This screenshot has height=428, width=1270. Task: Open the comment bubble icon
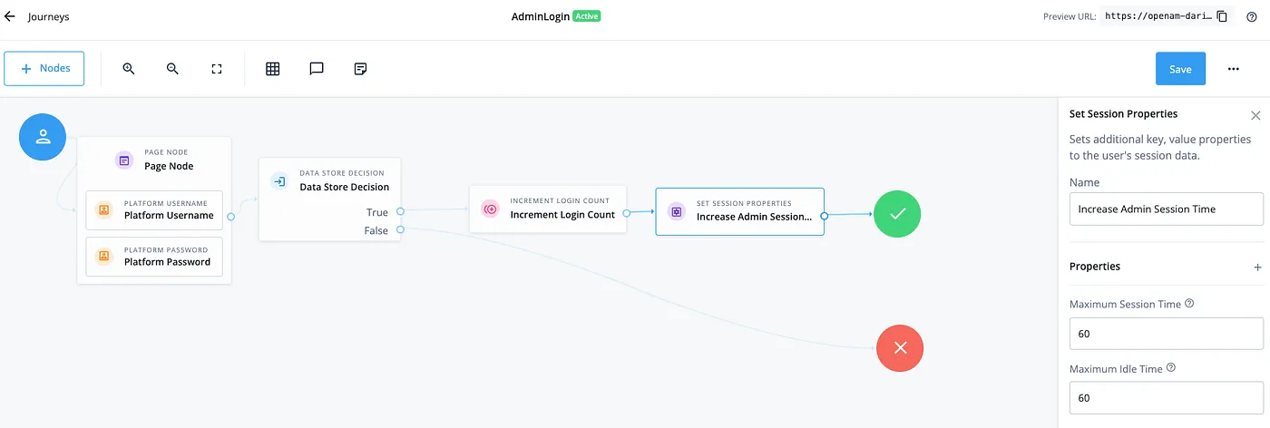(x=317, y=68)
